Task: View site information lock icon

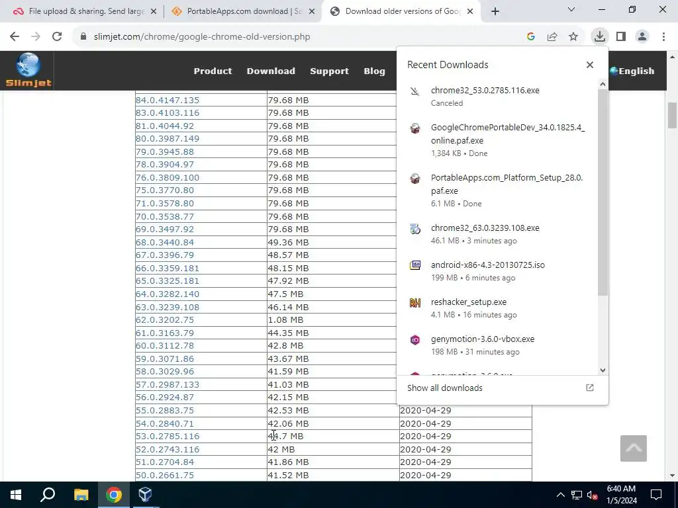Action: (x=83, y=37)
